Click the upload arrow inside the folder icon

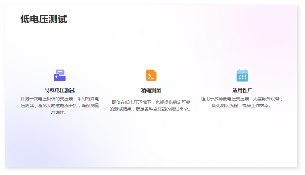pyautogui.click(x=56, y=77)
